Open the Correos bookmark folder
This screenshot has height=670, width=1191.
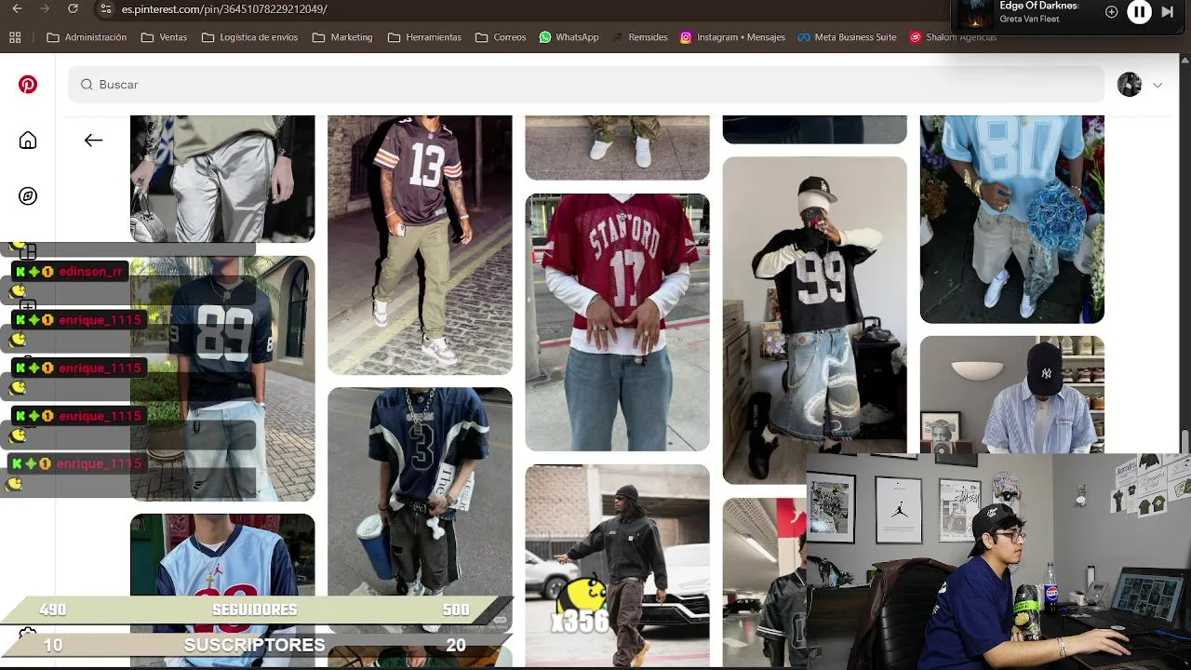pos(501,37)
